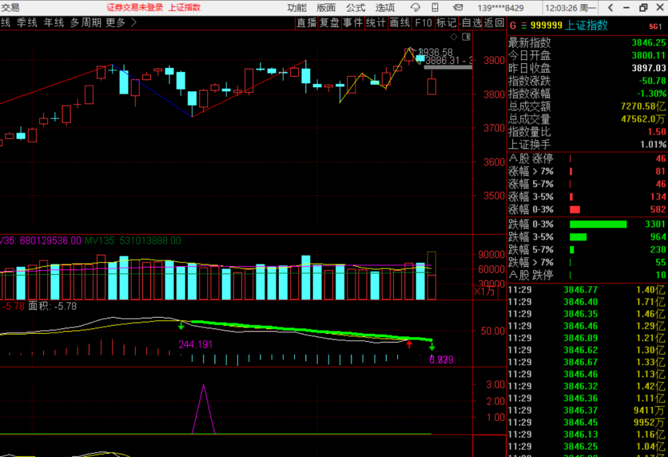Open the 功能 menu

[x=296, y=7]
